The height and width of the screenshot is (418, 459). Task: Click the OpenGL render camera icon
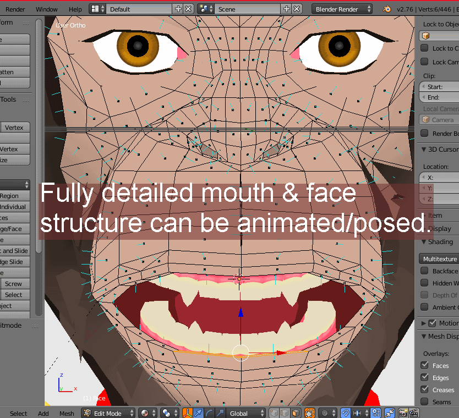[x=403, y=413]
